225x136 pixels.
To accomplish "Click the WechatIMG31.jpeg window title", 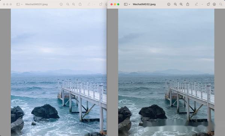I will [36, 4].
